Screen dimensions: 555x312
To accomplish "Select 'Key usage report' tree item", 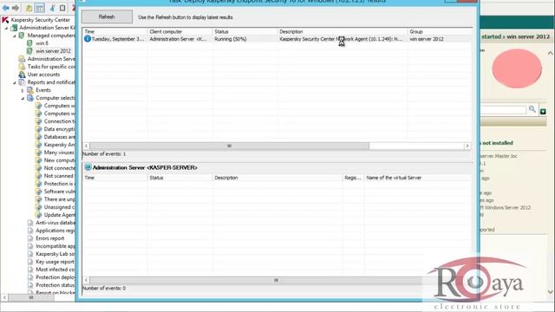I will coord(55,262).
